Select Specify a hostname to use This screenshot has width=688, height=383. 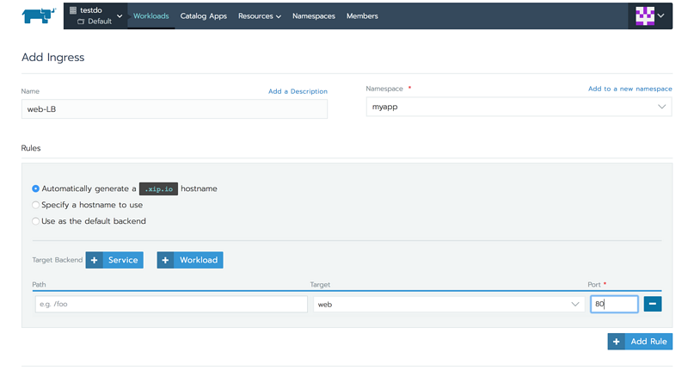pos(35,205)
